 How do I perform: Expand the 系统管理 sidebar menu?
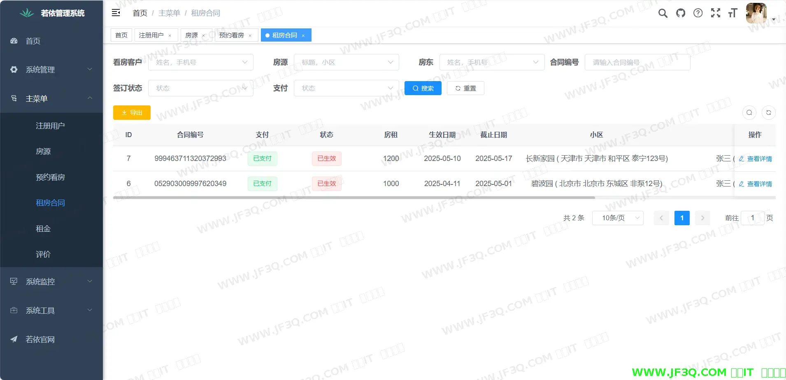(51, 70)
